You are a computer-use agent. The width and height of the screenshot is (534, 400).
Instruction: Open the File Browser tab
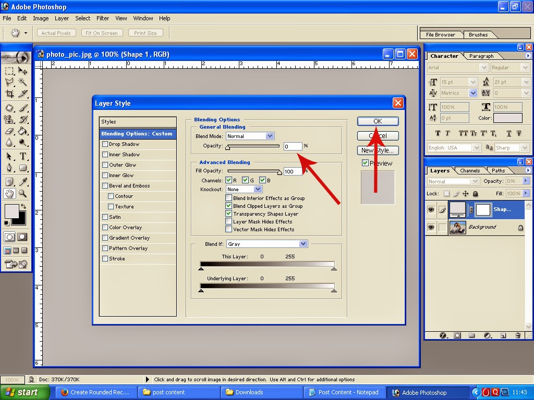coord(441,34)
